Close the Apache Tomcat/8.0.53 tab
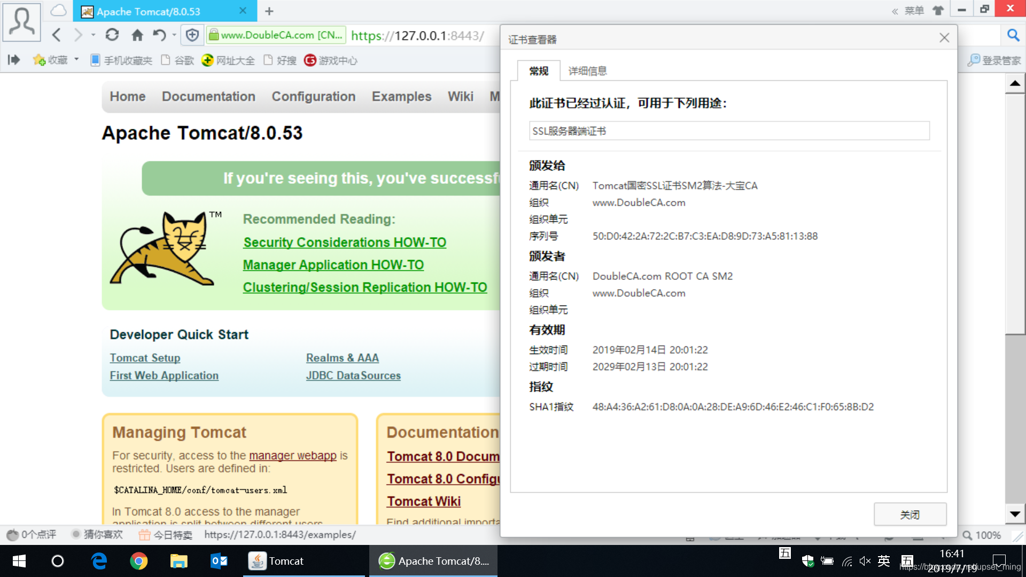Screen dimensions: 1026x577 243,11
